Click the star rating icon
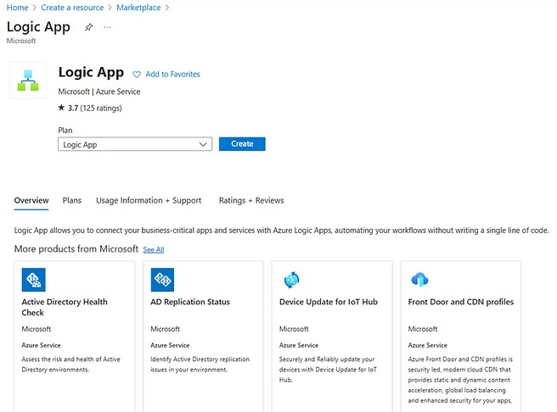Screen dimensions: 557x412 (61, 108)
